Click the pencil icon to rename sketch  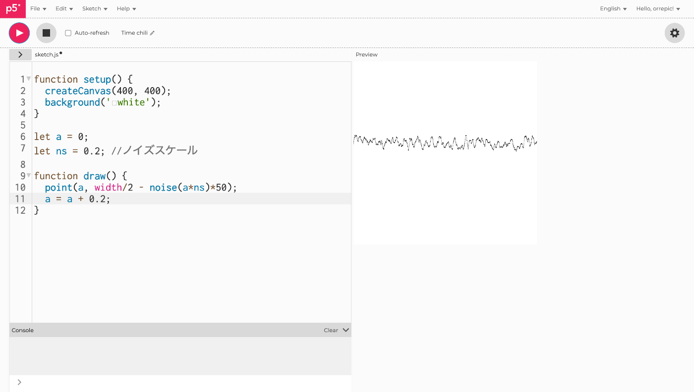(152, 33)
